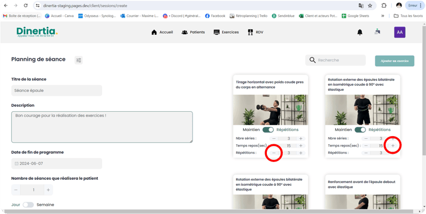Open the Client et acteurs bookmark
Image resolution: width=426 pixels, height=214 pixels.
(318, 16)
